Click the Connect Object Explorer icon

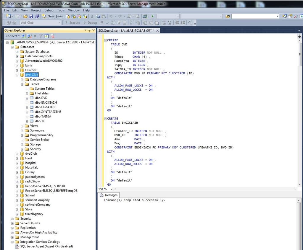24,36
